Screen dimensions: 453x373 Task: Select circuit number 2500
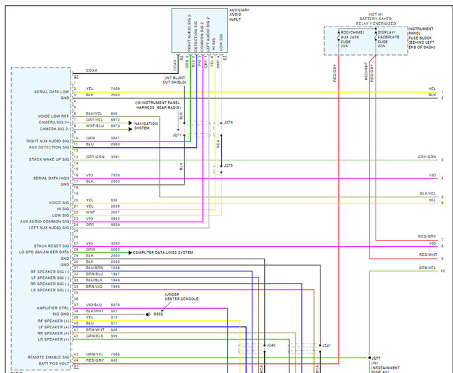point(115,181)
